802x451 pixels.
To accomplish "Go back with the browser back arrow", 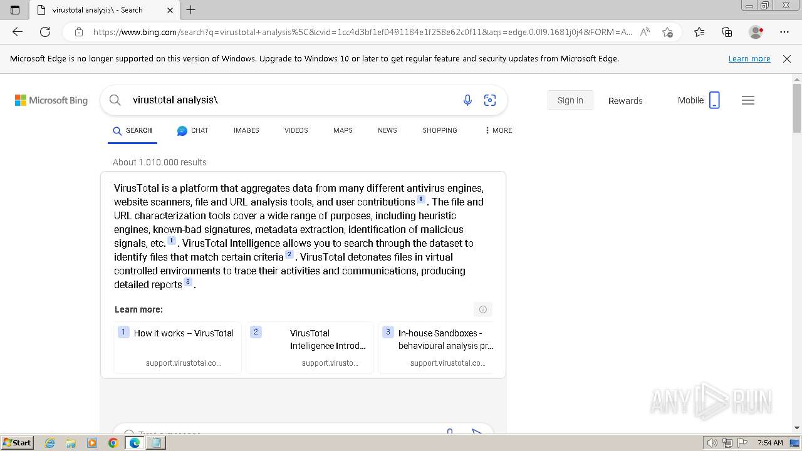I will pos(18,32).
